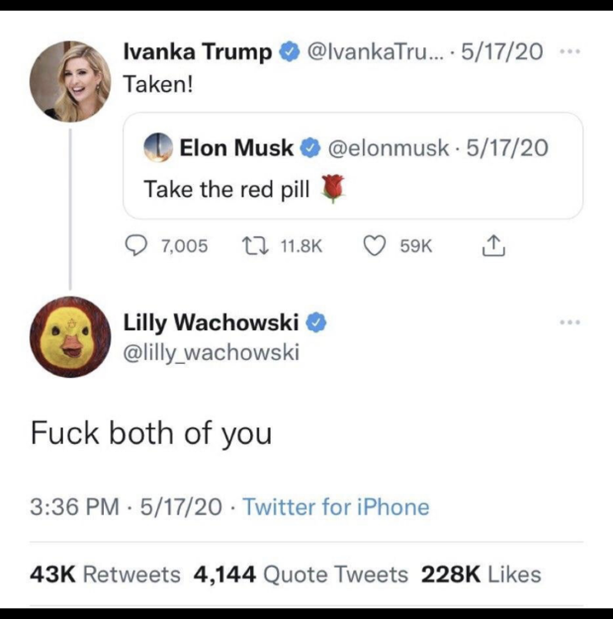The image size is (613, 619).
Task: Open the @lilly_wachowski handle
Action: click(x=211, y=353)
